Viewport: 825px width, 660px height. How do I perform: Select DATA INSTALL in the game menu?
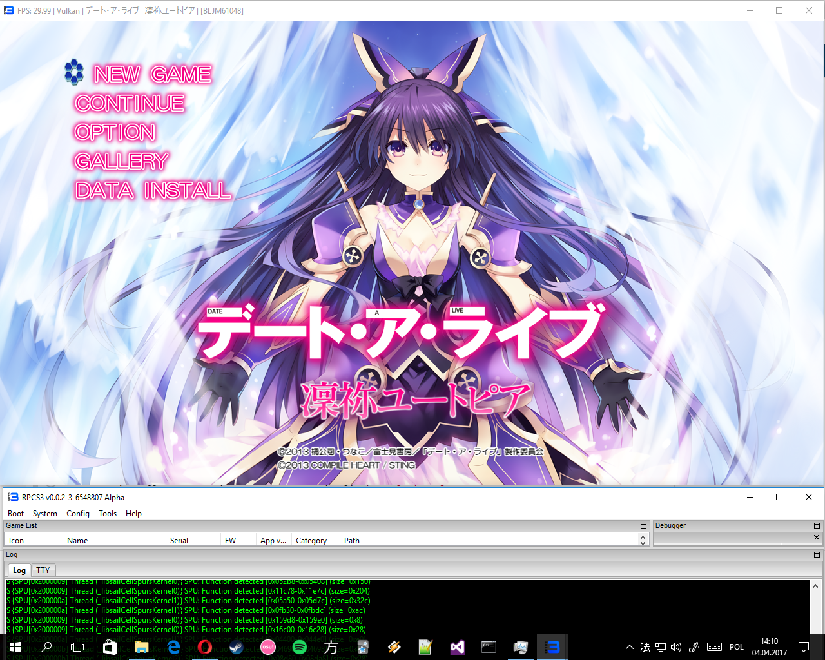(153, 190)
